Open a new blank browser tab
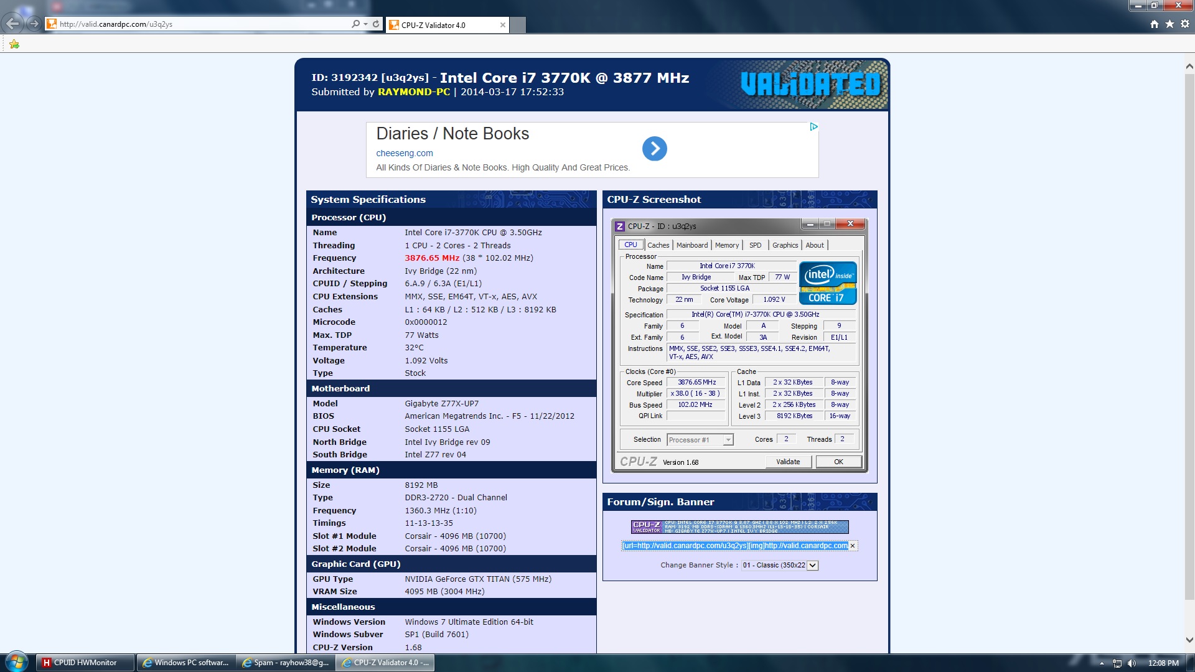This screenshot has height=672, width=1195. pyautogui.click(x=518, y=25)
